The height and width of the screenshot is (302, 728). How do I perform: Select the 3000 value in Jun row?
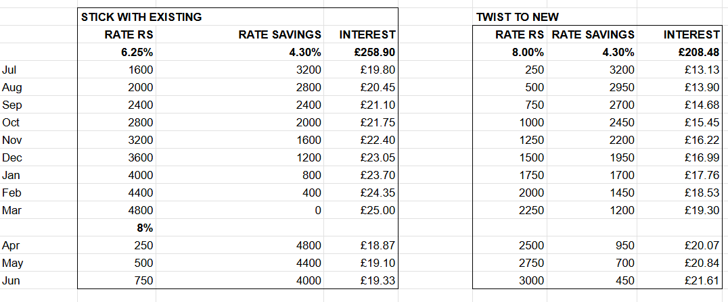(532, 280)
